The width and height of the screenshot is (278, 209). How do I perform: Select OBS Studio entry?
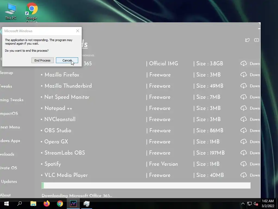58,130
